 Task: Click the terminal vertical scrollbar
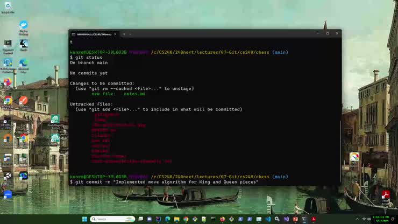(x=340, y=150)
